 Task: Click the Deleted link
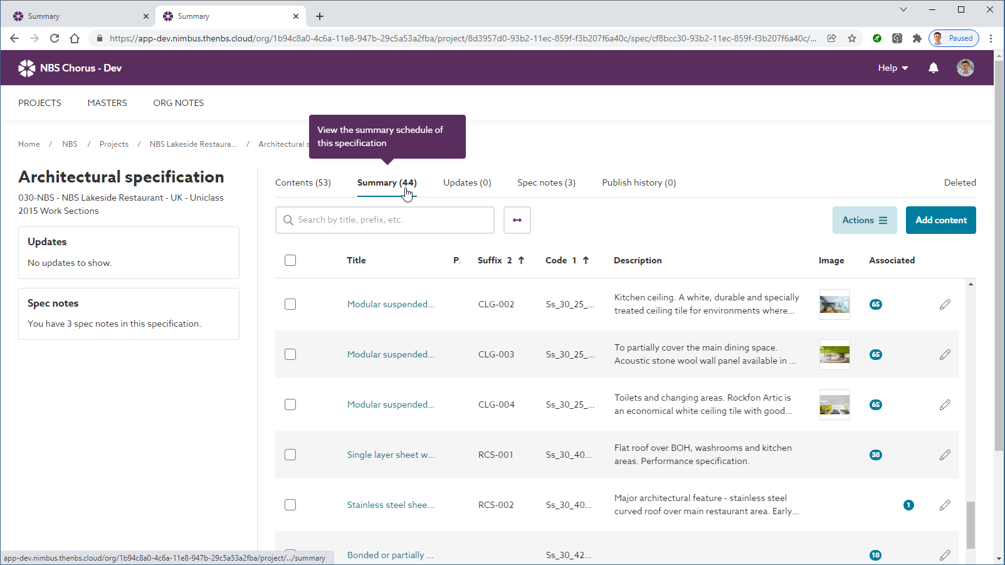[x=960, y=182]
